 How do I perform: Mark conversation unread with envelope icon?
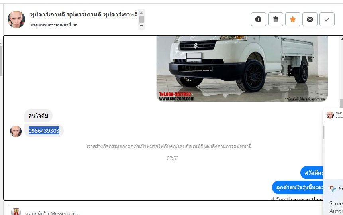coord(310,19)
